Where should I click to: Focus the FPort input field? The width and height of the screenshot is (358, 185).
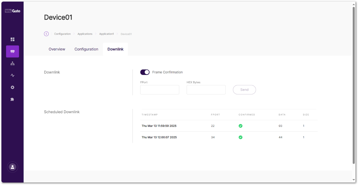pos(160,90)
